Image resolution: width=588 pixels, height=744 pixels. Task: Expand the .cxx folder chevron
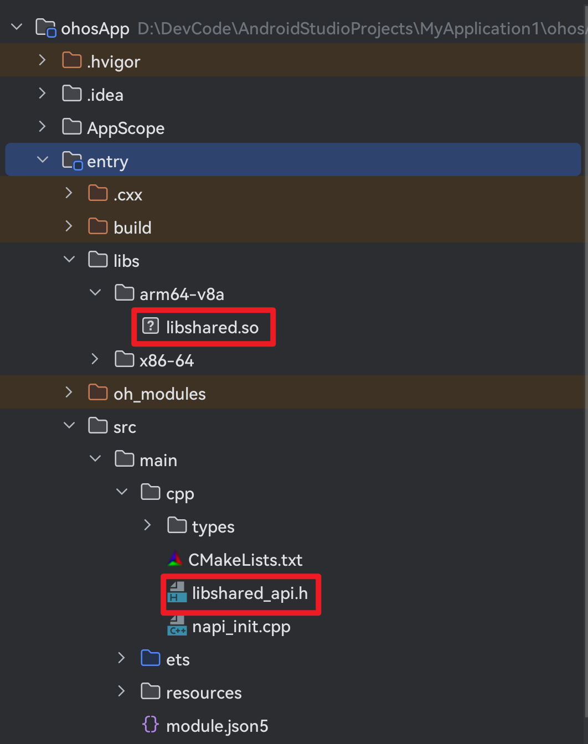[69, 193]
